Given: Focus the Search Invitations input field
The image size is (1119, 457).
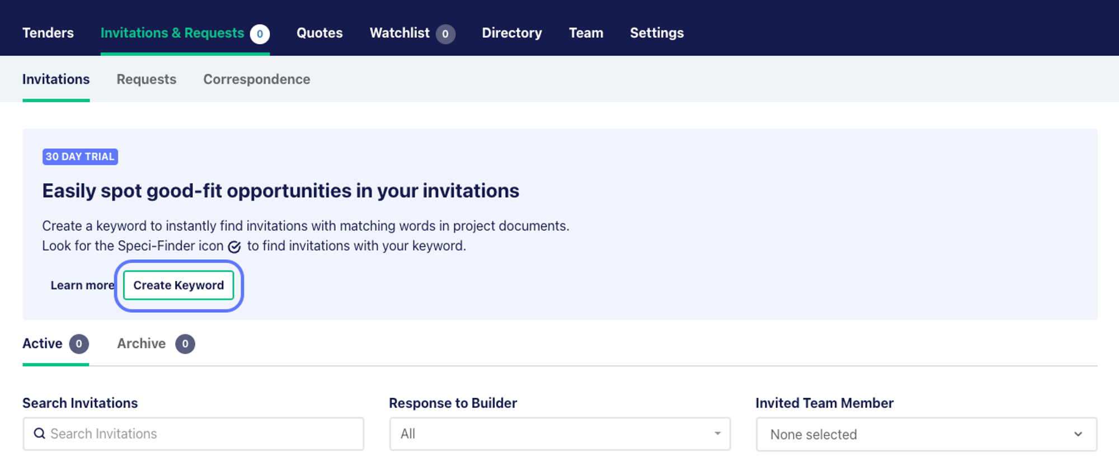Looking at the screenshot, I should [194, 434].
